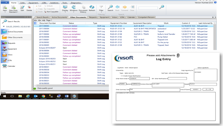223x126 pixels.
Task: Collapse the SALES_DEMO_V2.0.0.161 tree node
Action: coord(4,27)
